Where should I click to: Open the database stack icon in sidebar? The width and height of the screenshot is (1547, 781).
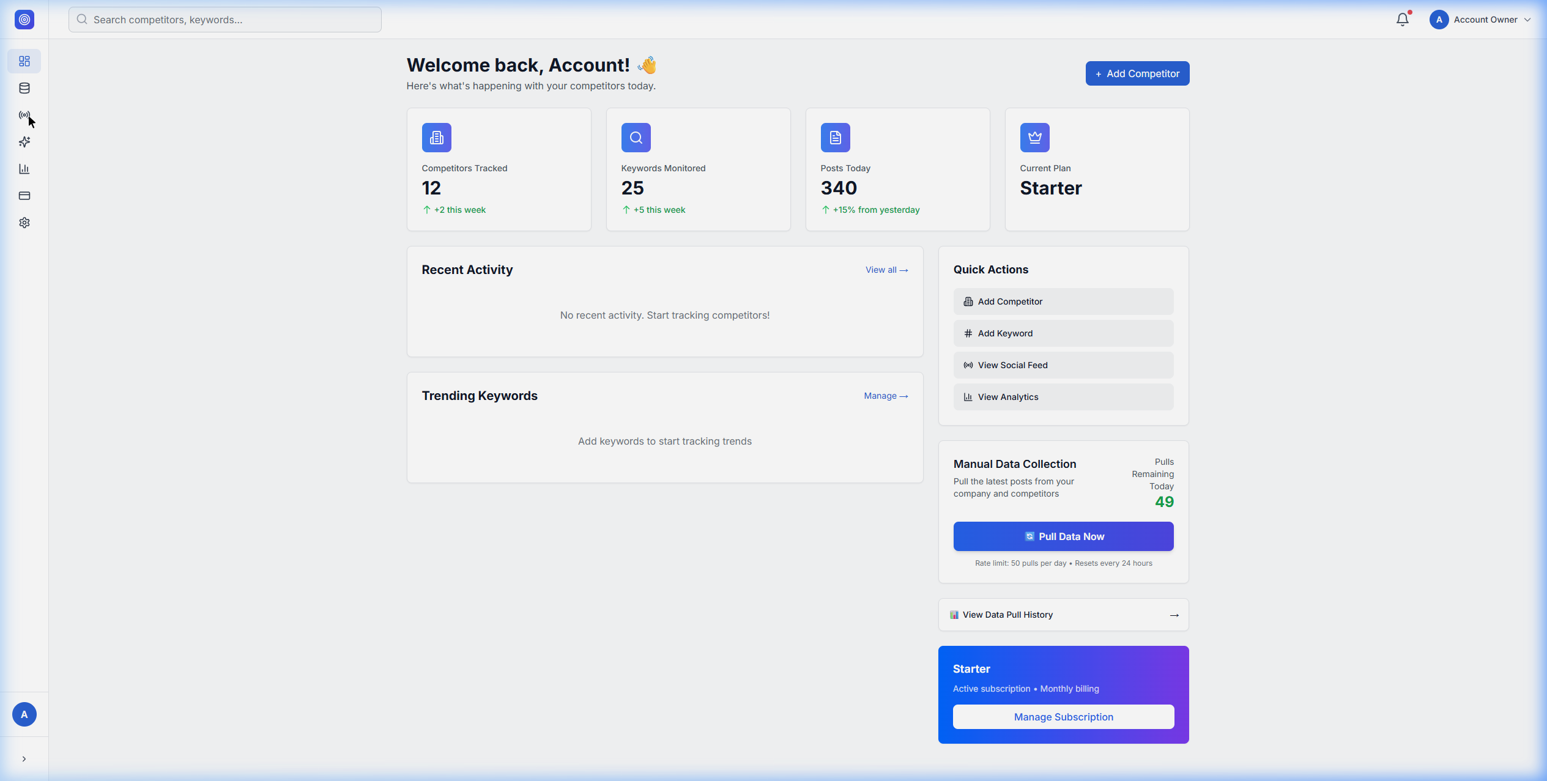point(24,88)
